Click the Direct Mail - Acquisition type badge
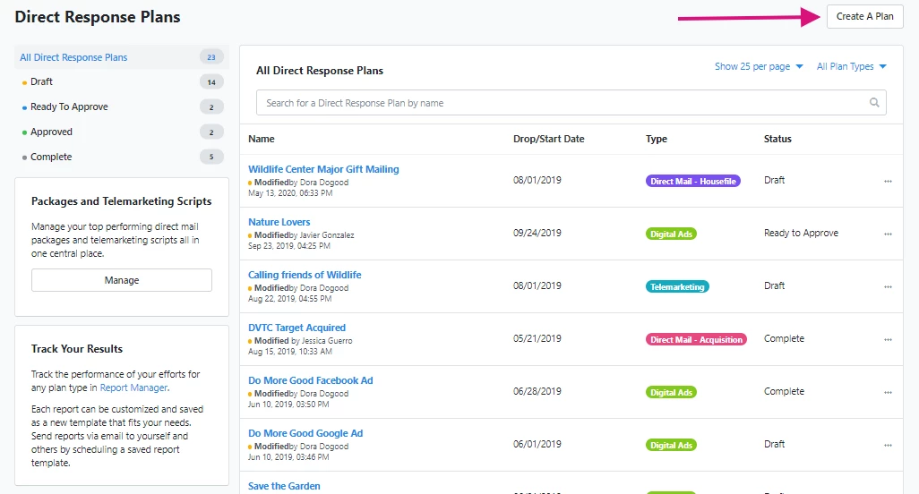The height and width of the screenshot is (494, 919). [x=696, y=339]
